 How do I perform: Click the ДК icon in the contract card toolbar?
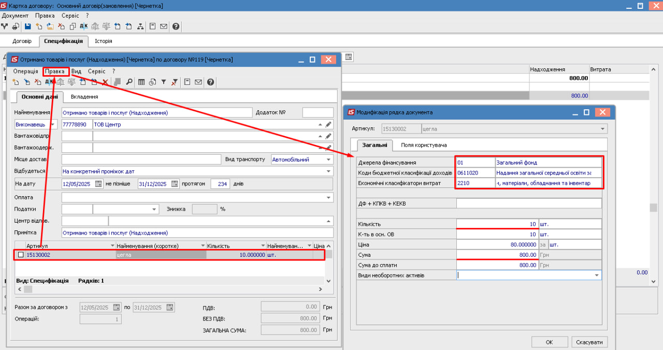[x=83, y=26]
